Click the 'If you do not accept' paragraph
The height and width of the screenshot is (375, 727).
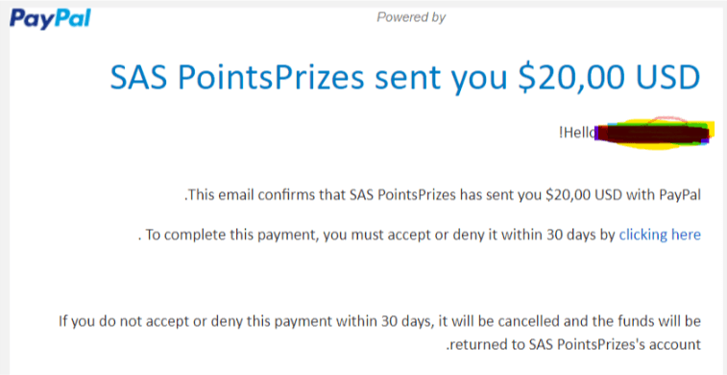(379, 333)
